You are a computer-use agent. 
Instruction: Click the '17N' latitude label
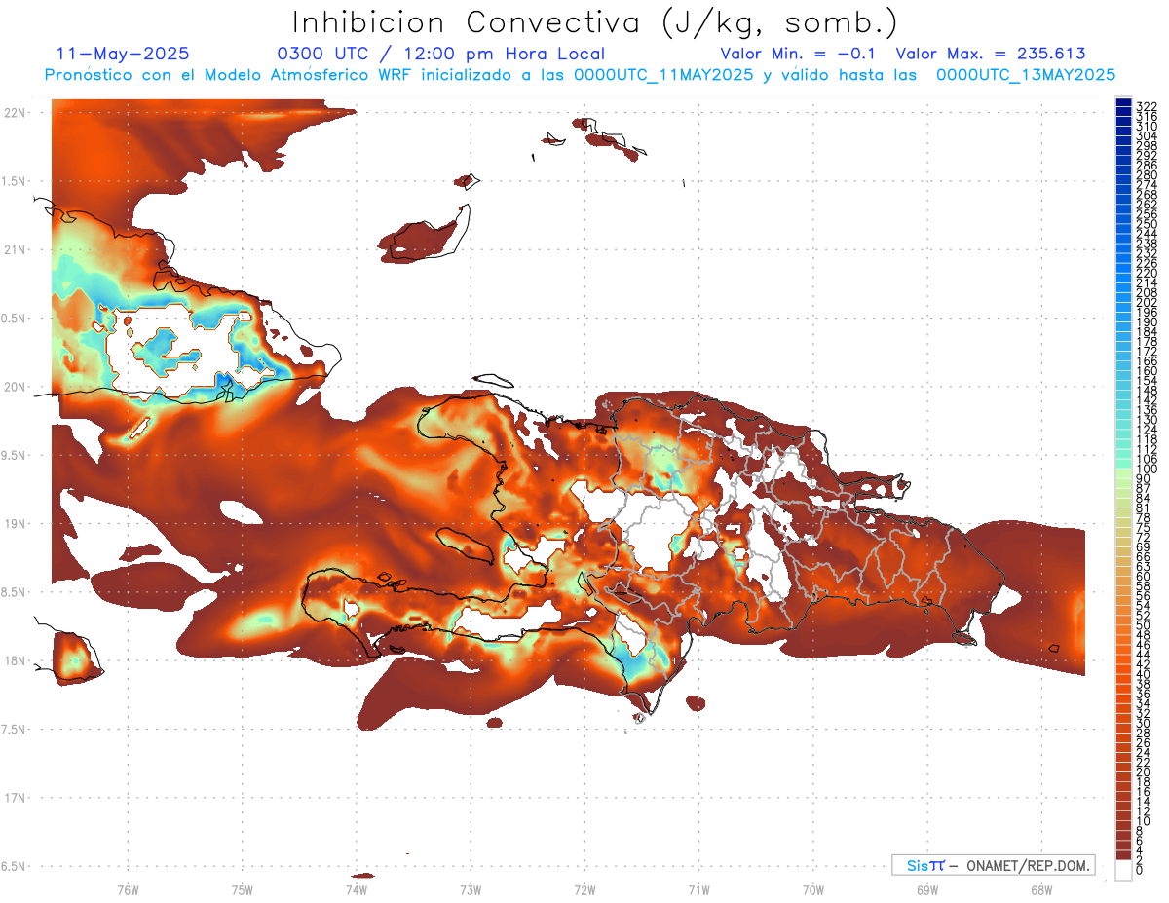click(x=15, y=797)
